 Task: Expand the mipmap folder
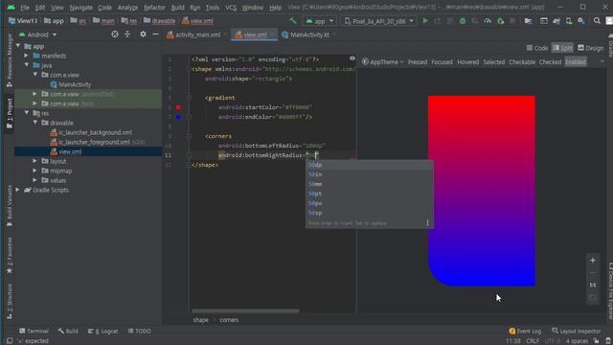(x=35, y=171)
